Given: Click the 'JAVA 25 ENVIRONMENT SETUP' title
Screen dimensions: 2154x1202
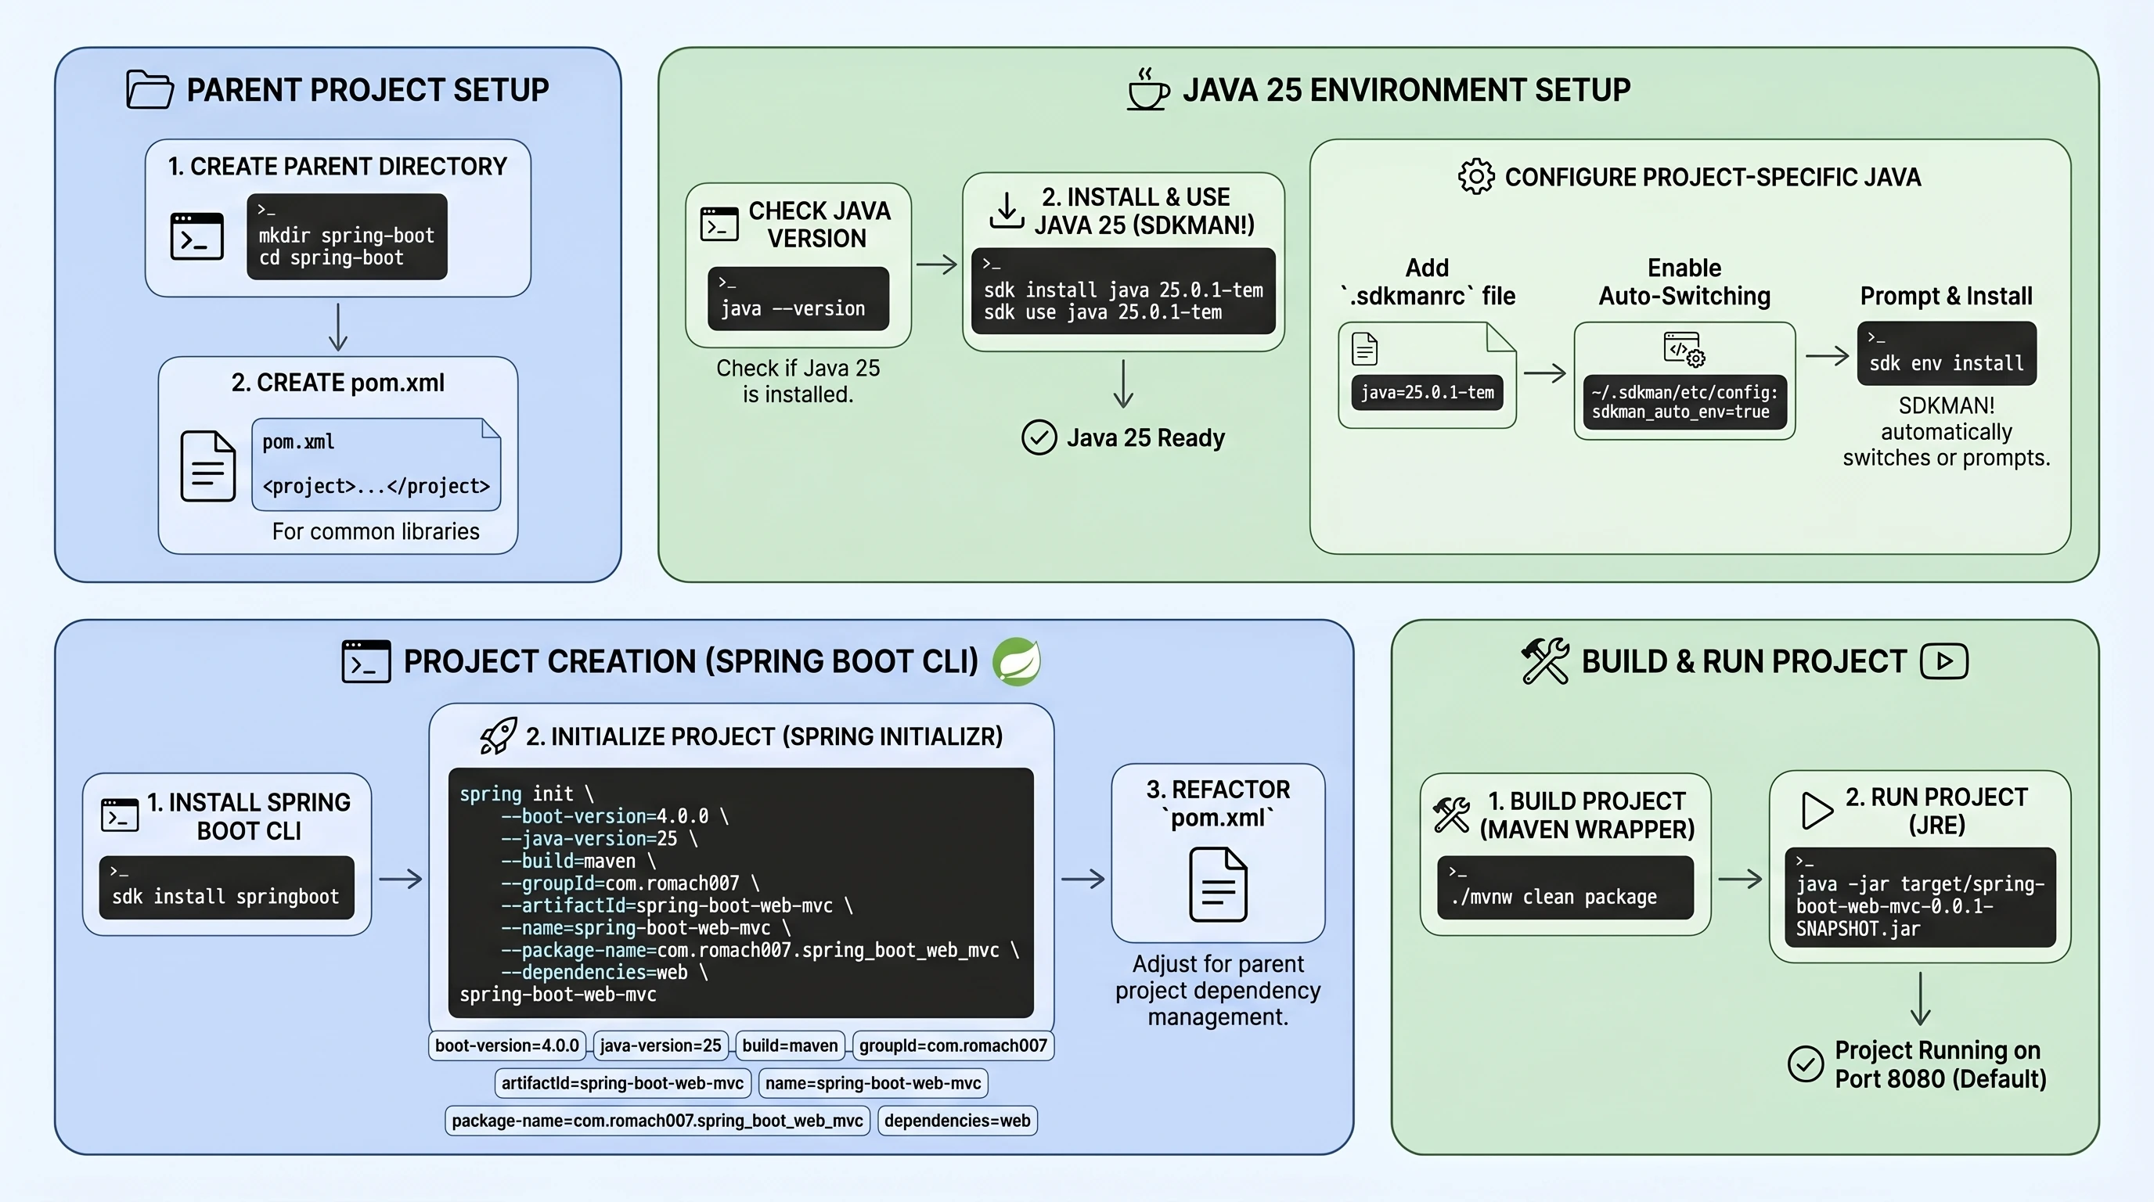Looking at the screenshot, I should 1407,89.
